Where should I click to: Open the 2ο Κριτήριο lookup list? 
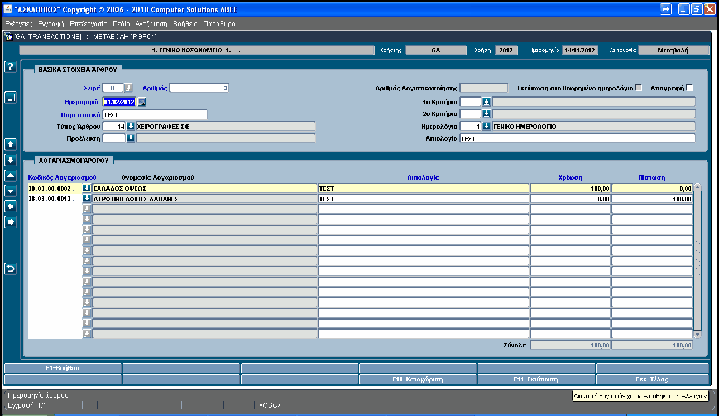pyautogui.click(x=486, y=114)
